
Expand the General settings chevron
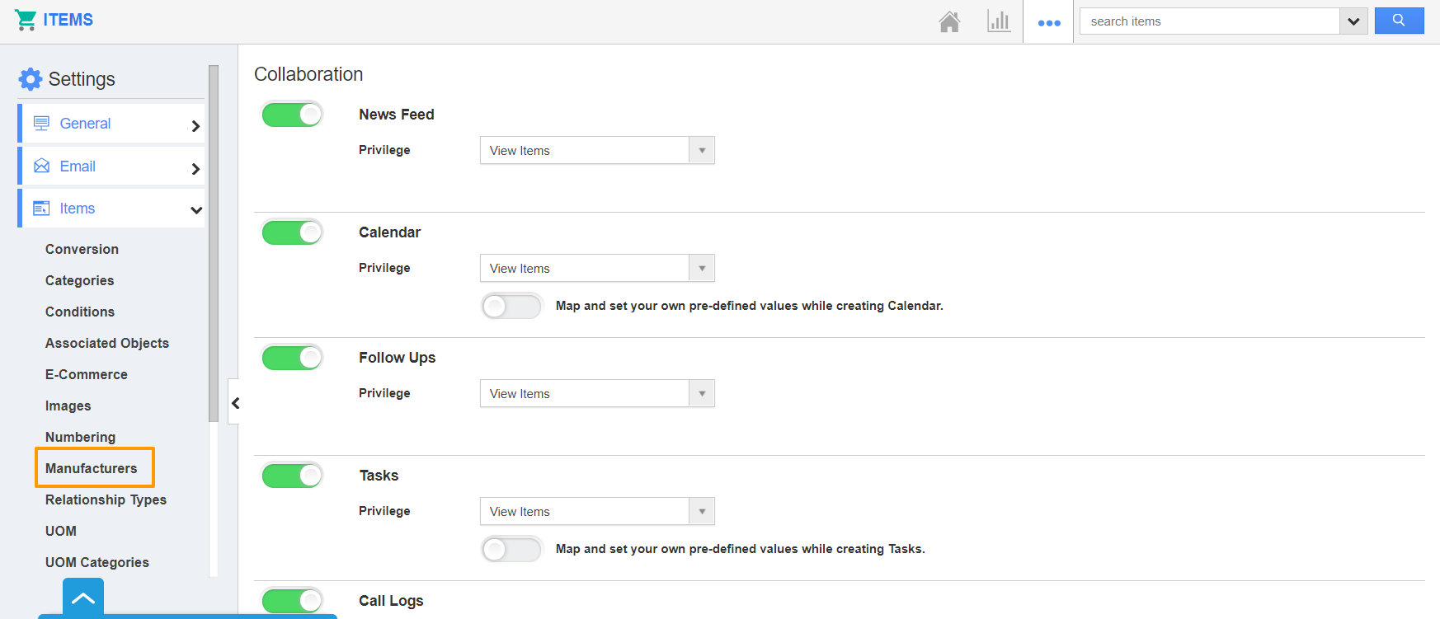[195, 126]
